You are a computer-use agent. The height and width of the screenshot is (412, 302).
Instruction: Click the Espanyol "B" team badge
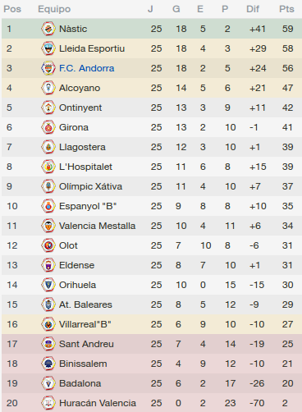[x=48, y=206]
